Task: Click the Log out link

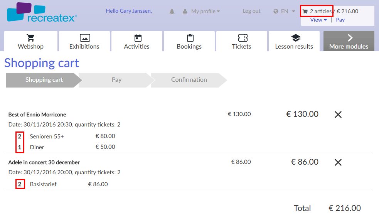Action: pyautogui.click(x=251, y=11)
